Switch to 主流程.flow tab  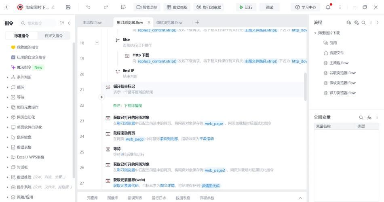tap(92, 23)
